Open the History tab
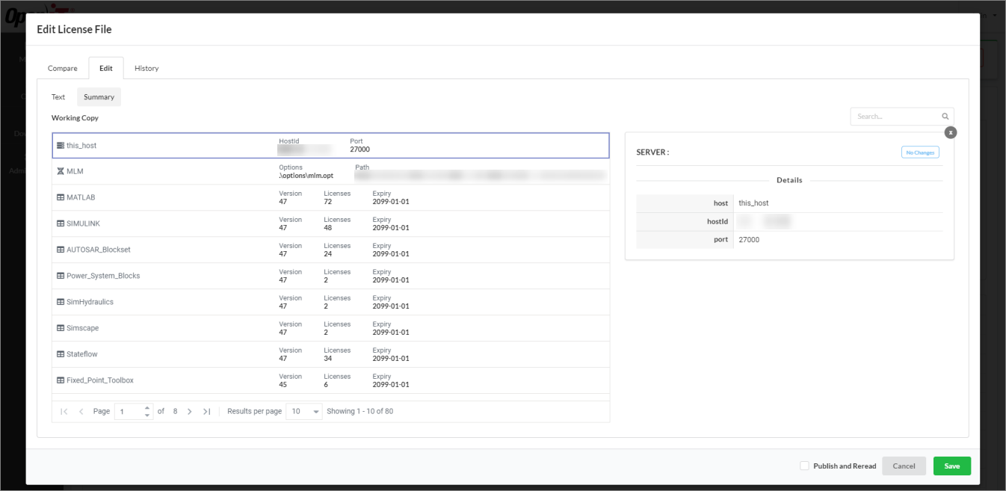Image resolution: width=1006 pixels, height=491 pixels. pyautogui.click(x=146, y=68)
